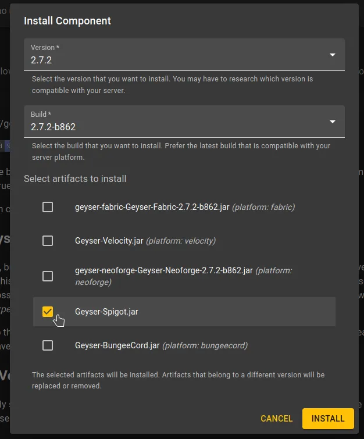Screen dimensions: 364x439
Task: Click the 'Select artifacts to install' heading
Action: point(75,179)
